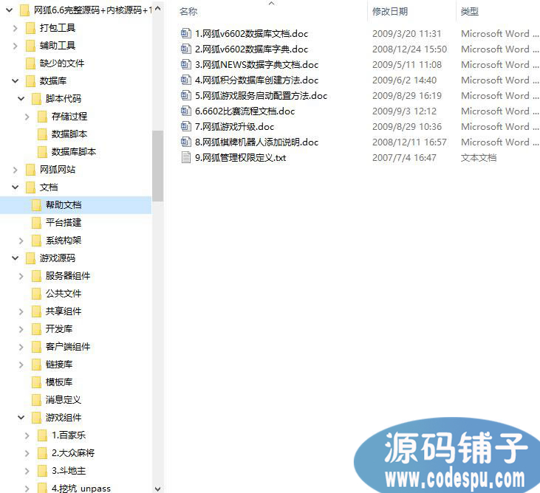
Task: Click the 1.百家乐 folder icon
Action: coord(42,435)
